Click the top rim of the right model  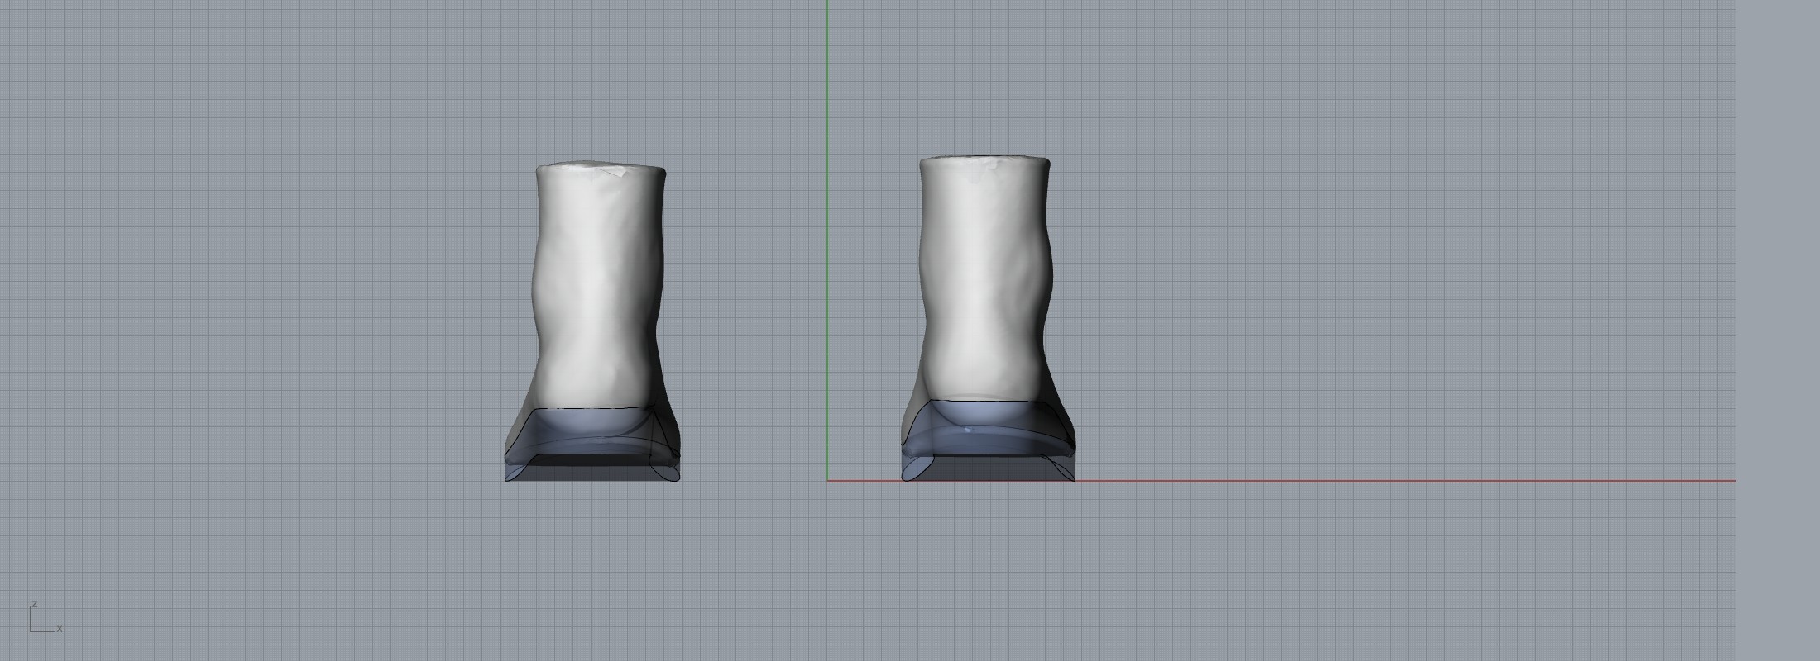984,159
